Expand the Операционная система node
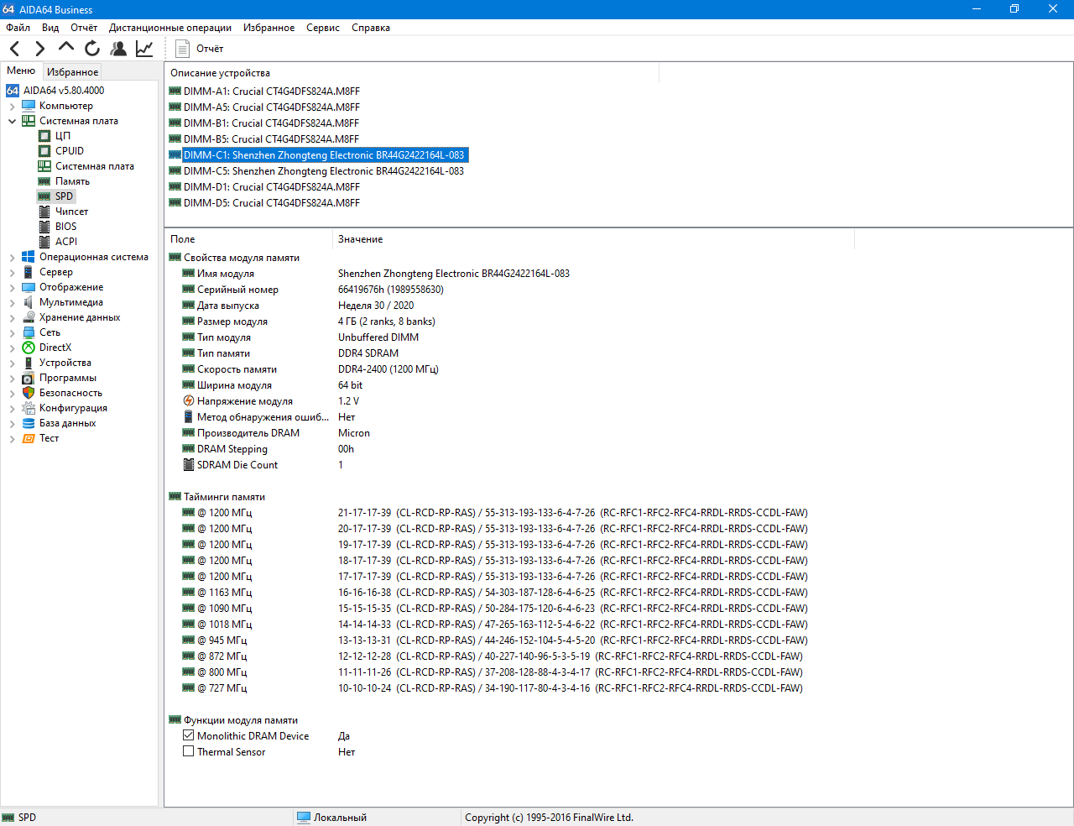This screenshot has width=1074, height=826. click(12, 257)
